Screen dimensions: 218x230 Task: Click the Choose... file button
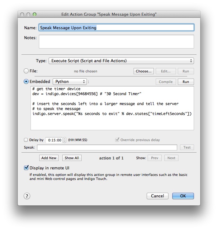click(144, 71)
